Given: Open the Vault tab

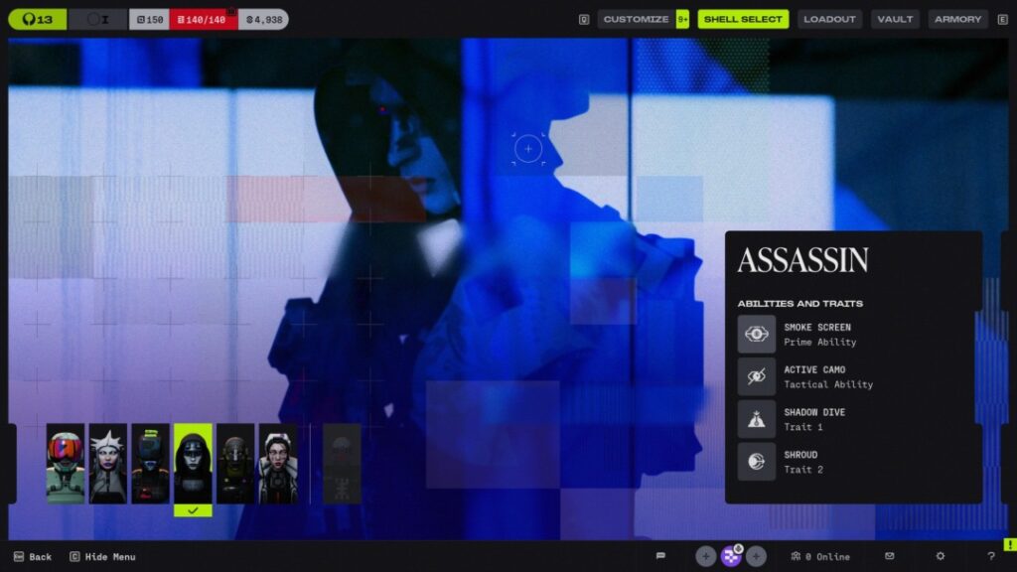Looking at the screenshot, I should click(895, 20).
